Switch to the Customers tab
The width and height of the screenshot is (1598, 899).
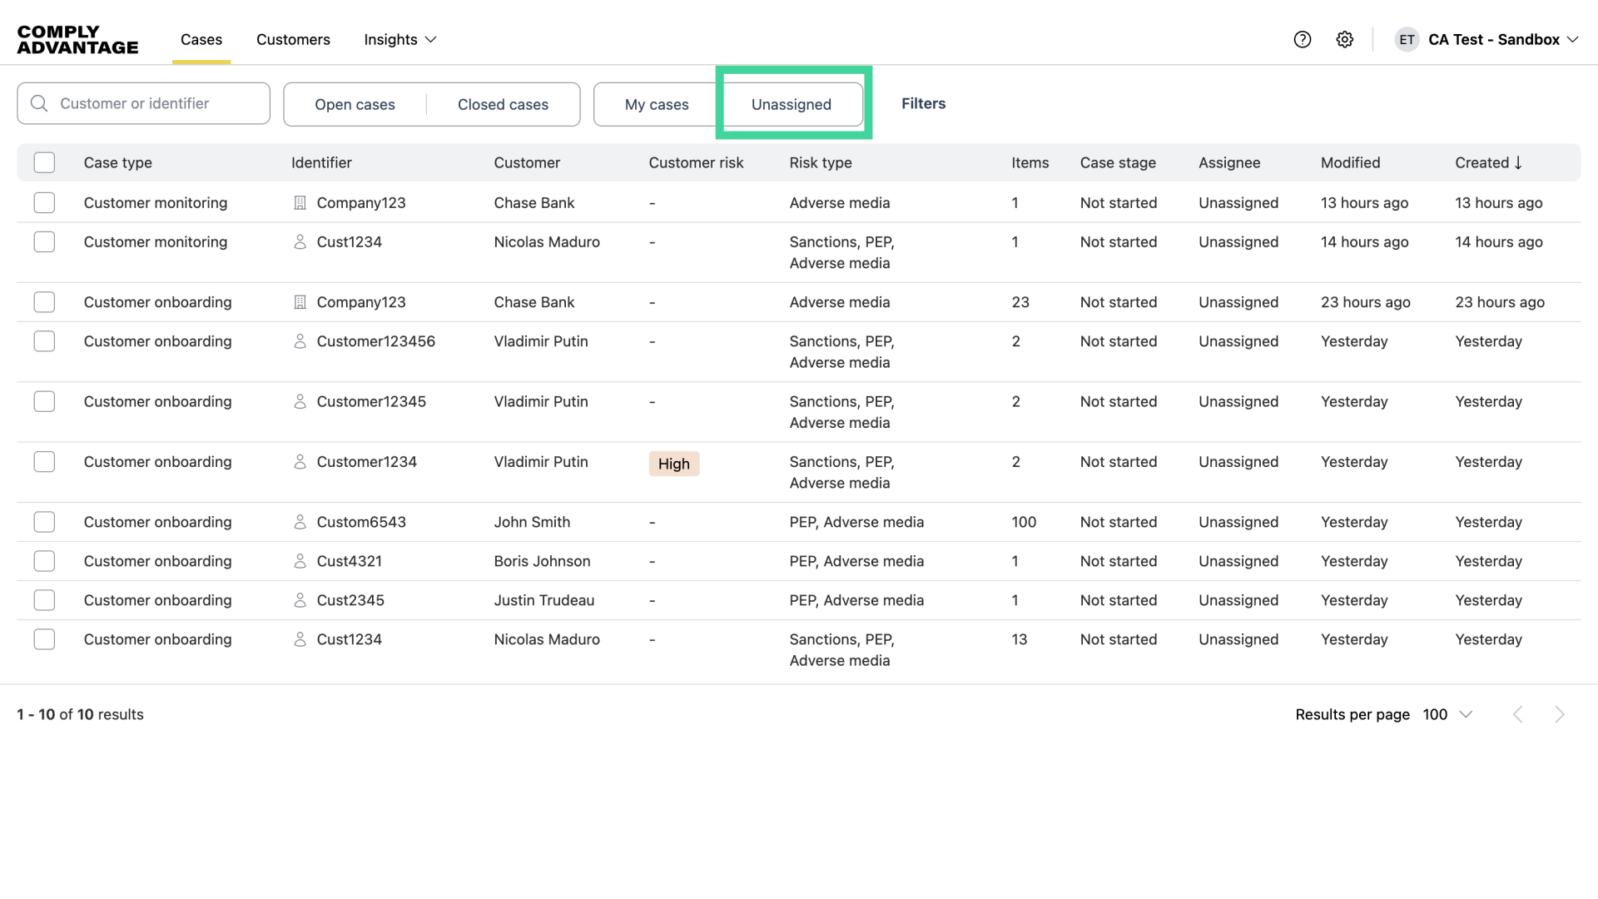pyautogui.click(x=293, y=39)
